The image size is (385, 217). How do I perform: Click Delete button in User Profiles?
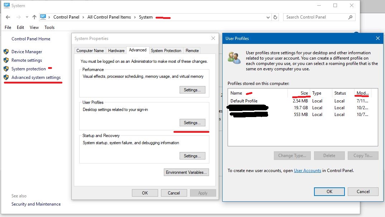(x=329, y=156)
